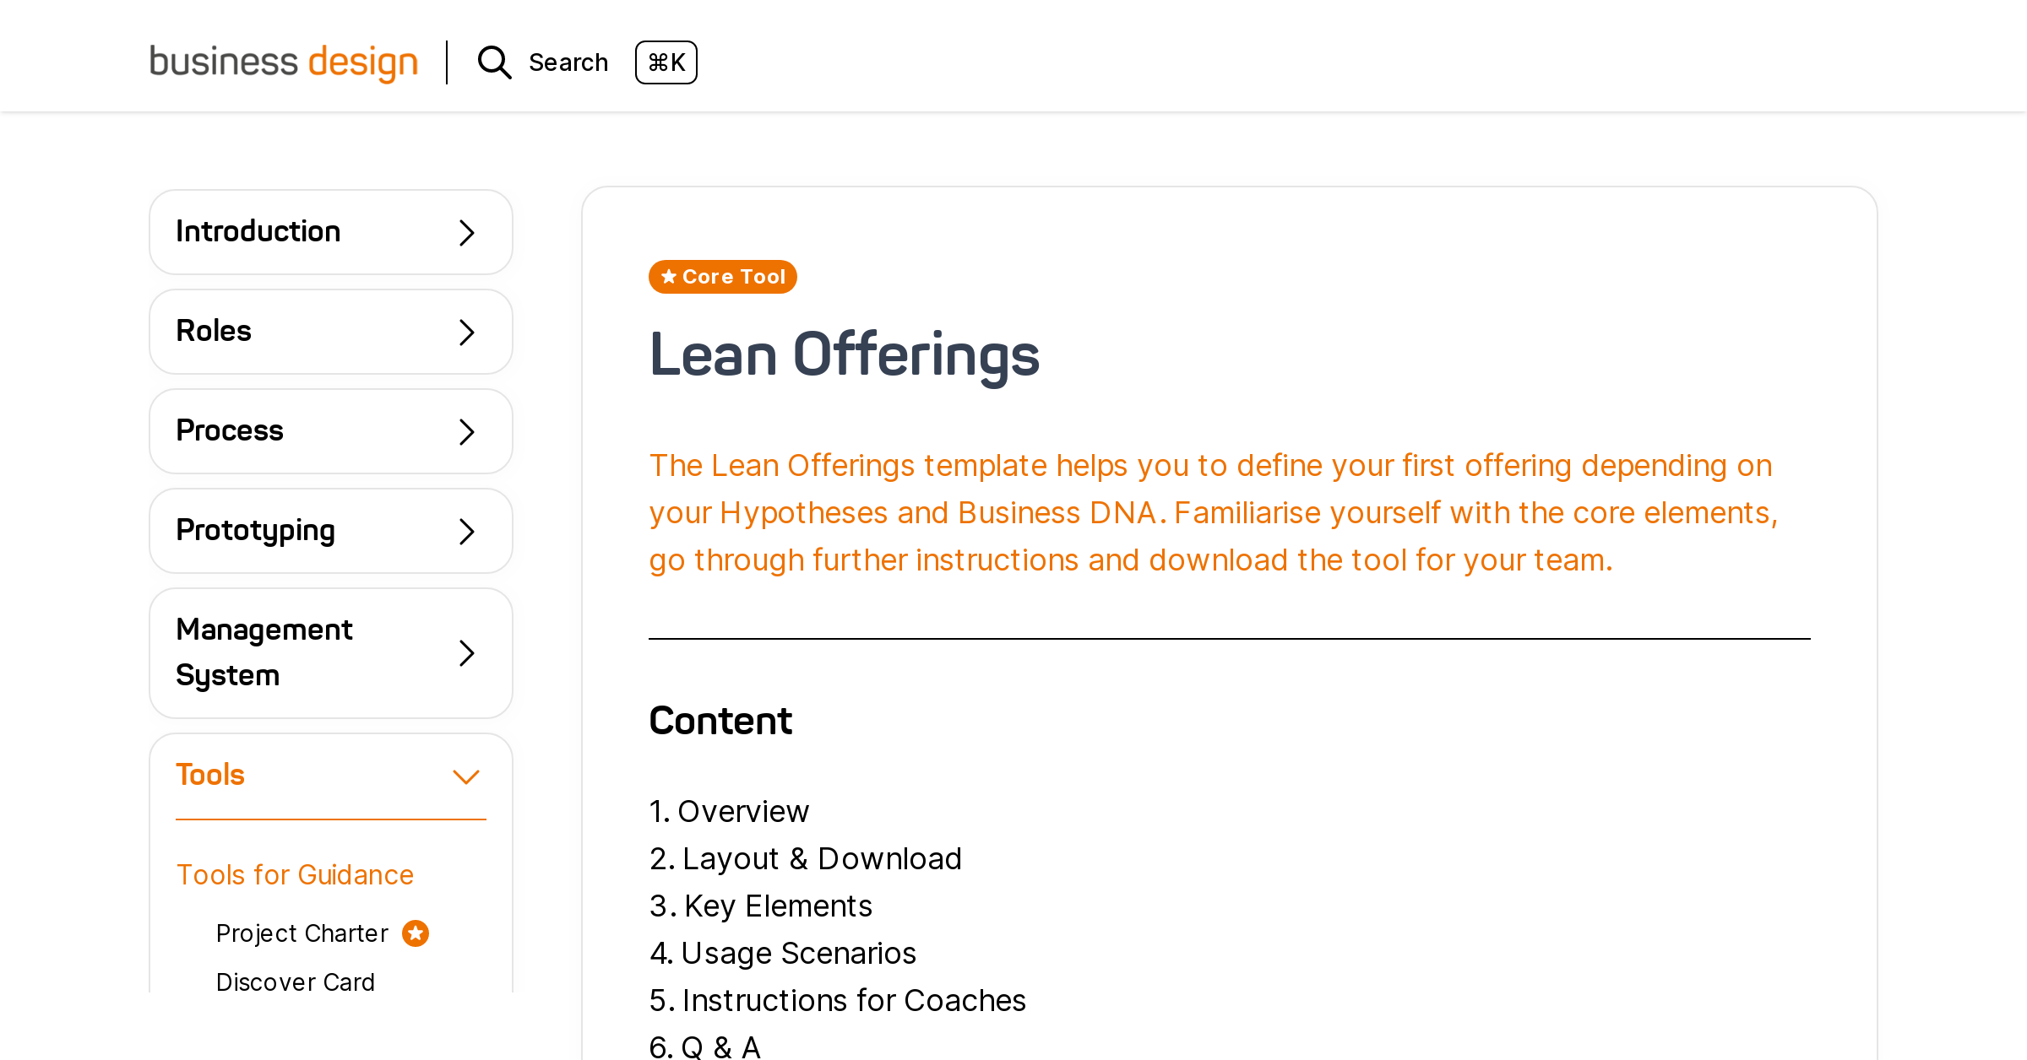Expand the Management System chevron
The width and height of the screenshot is (2027, 1060).
pos(466,652)
